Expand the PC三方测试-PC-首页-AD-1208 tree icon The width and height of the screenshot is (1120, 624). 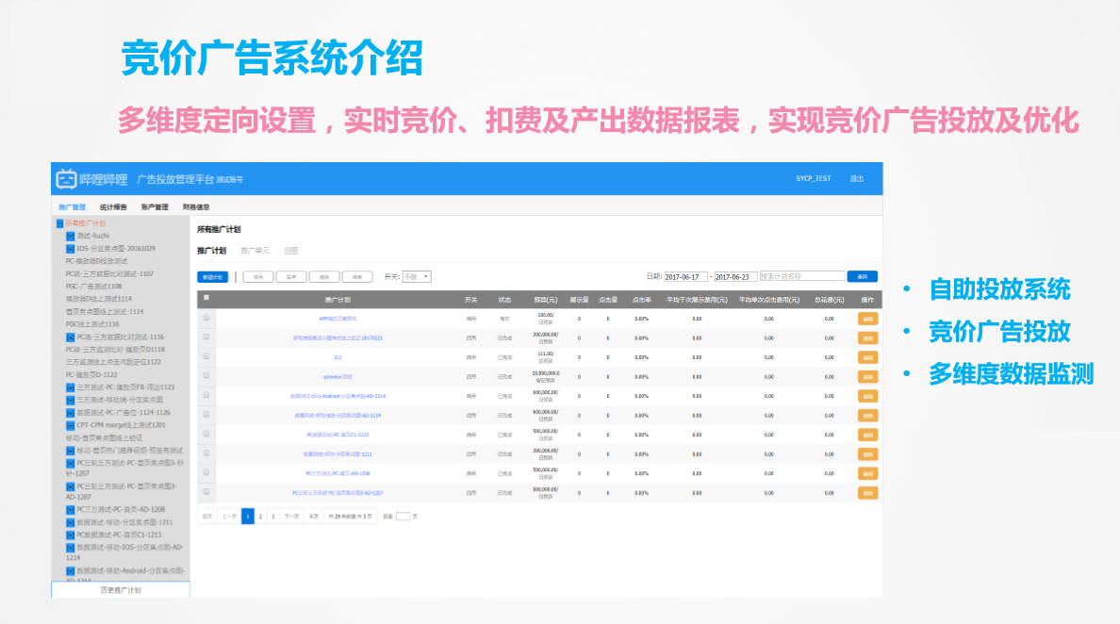coord(71,509)
